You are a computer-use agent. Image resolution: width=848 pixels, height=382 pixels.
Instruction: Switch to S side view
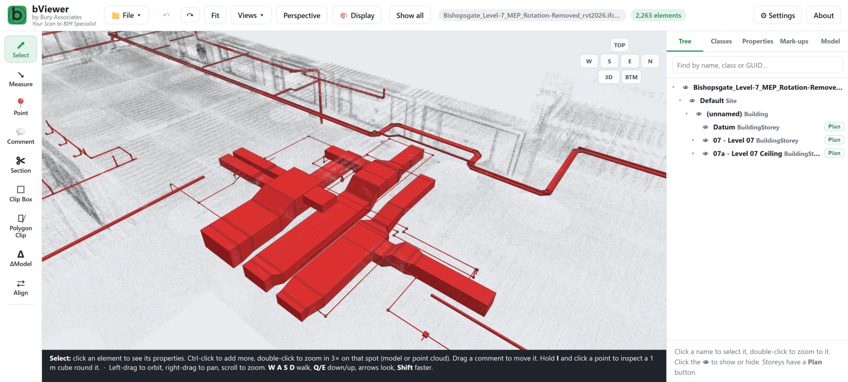pyautogui.click(x=609, y=61)
